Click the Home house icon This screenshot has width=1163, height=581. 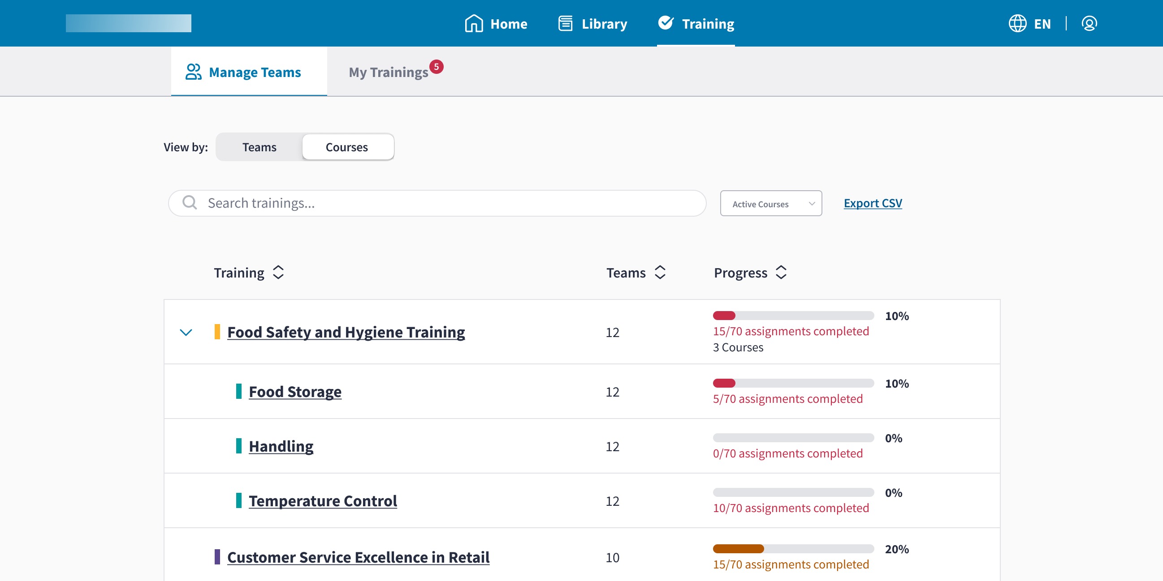[x=474, y=23]
